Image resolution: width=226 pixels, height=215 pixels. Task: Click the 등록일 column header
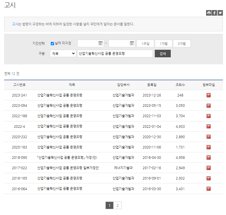tap(152, 85)
